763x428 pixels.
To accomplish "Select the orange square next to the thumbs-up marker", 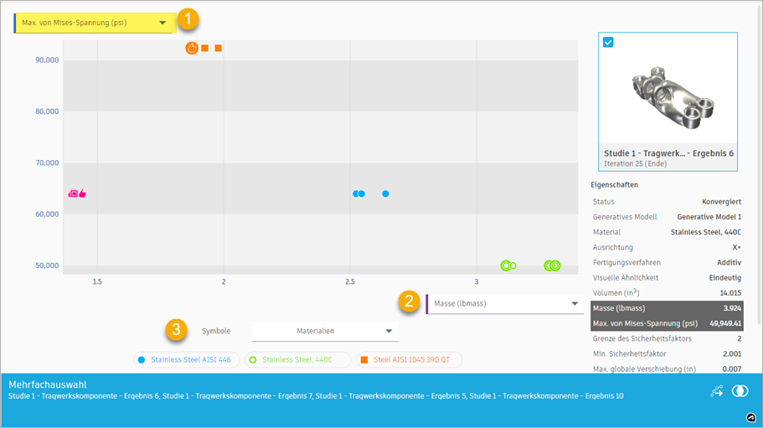I will coord(205,48).
